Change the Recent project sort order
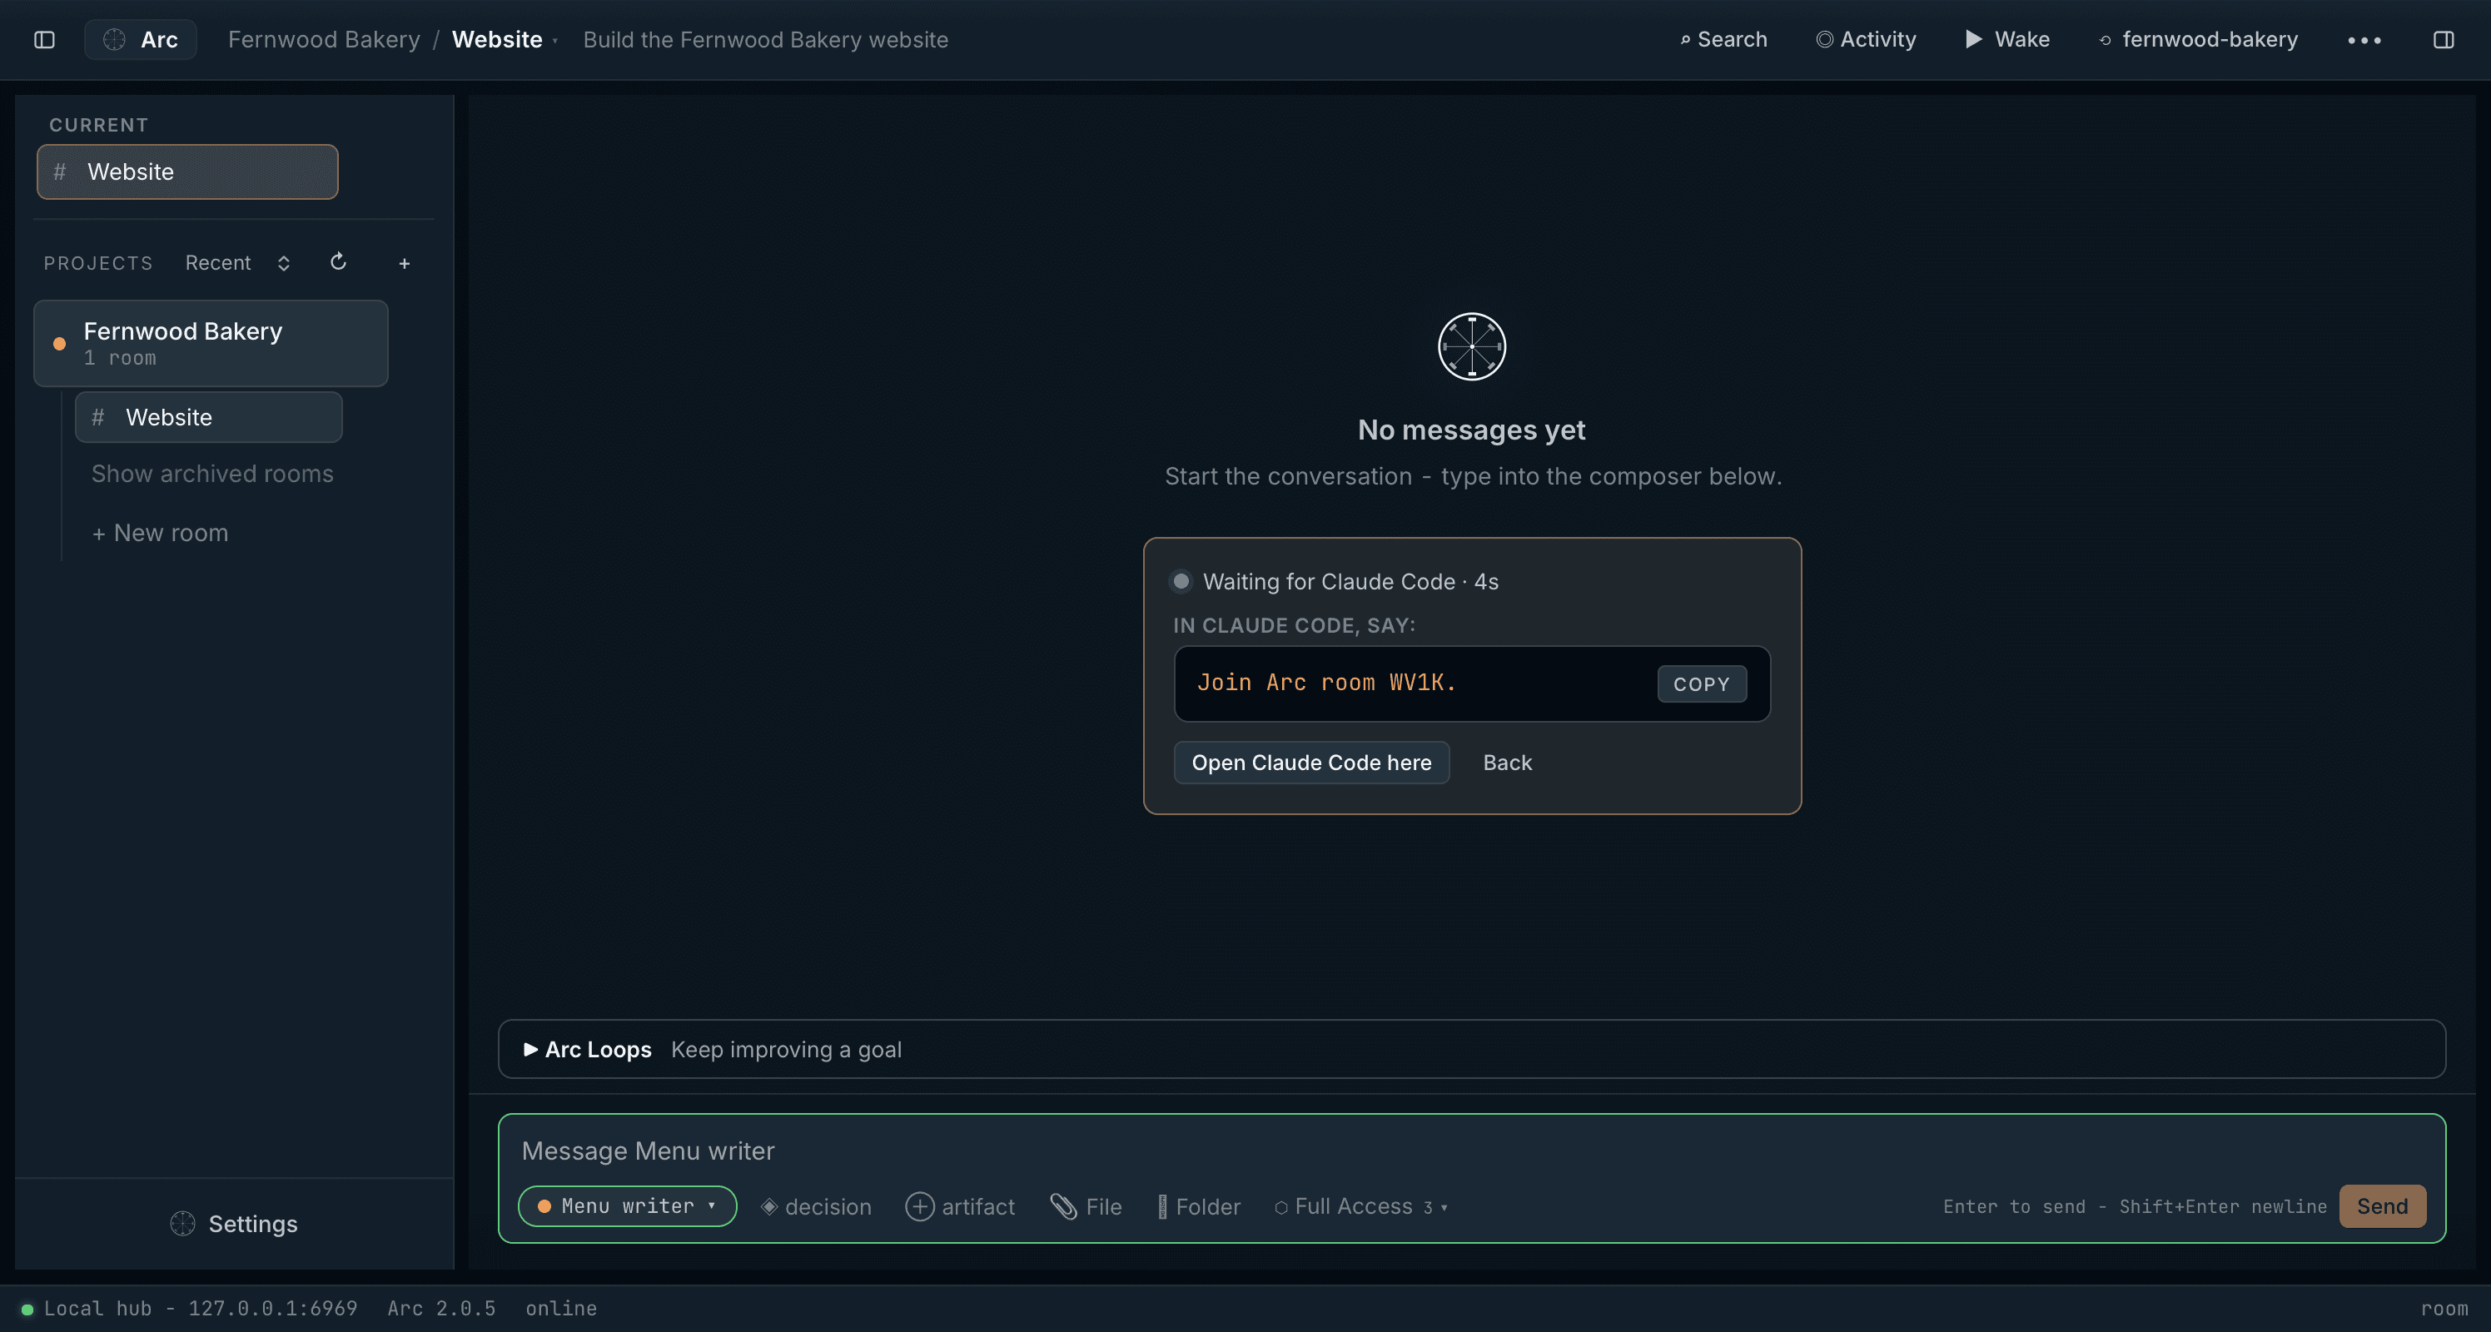This screenshot has height=1332, width=2491. tap(238, 263)
